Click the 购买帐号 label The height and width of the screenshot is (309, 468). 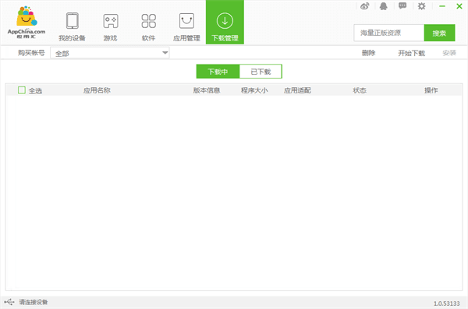click(31, 53)
